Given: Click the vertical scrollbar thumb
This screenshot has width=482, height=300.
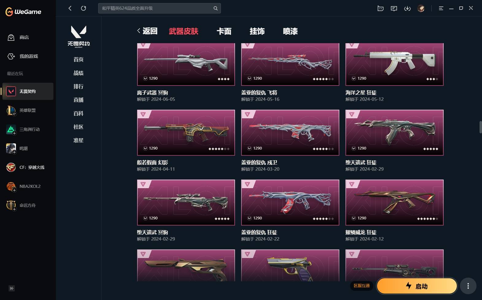Looking at the screenshot, I should [480, 127].
